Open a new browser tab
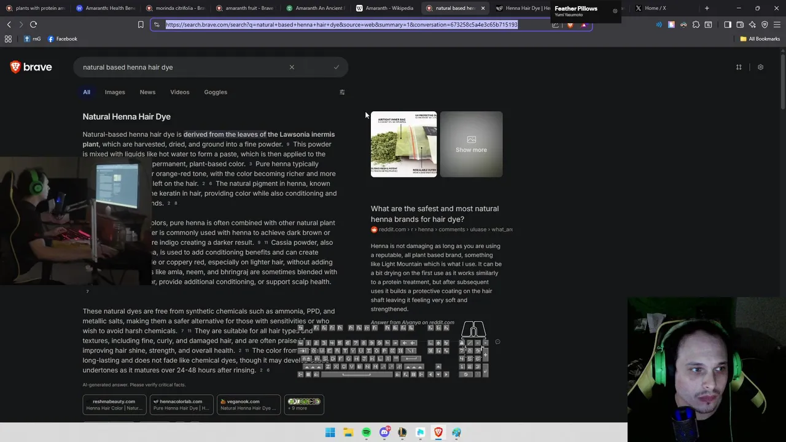 [707, 8]
